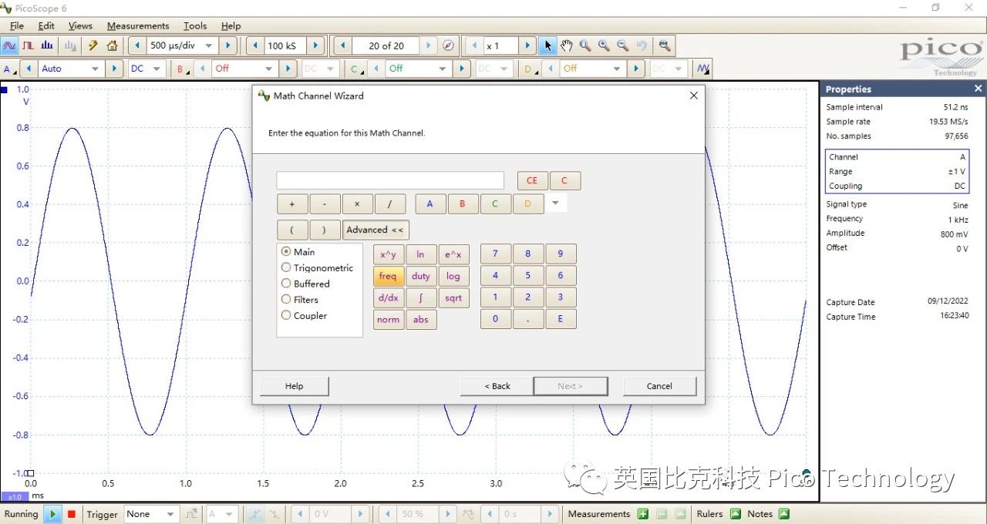Click the stop capture red square
The height and width of the screenshot is (524, 987).
click(x=71, y=514)
